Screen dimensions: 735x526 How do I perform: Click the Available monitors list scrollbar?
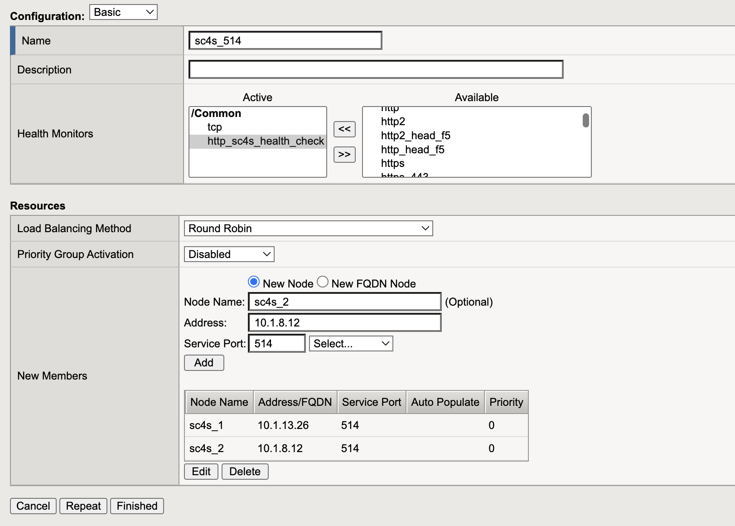[585, 121]
